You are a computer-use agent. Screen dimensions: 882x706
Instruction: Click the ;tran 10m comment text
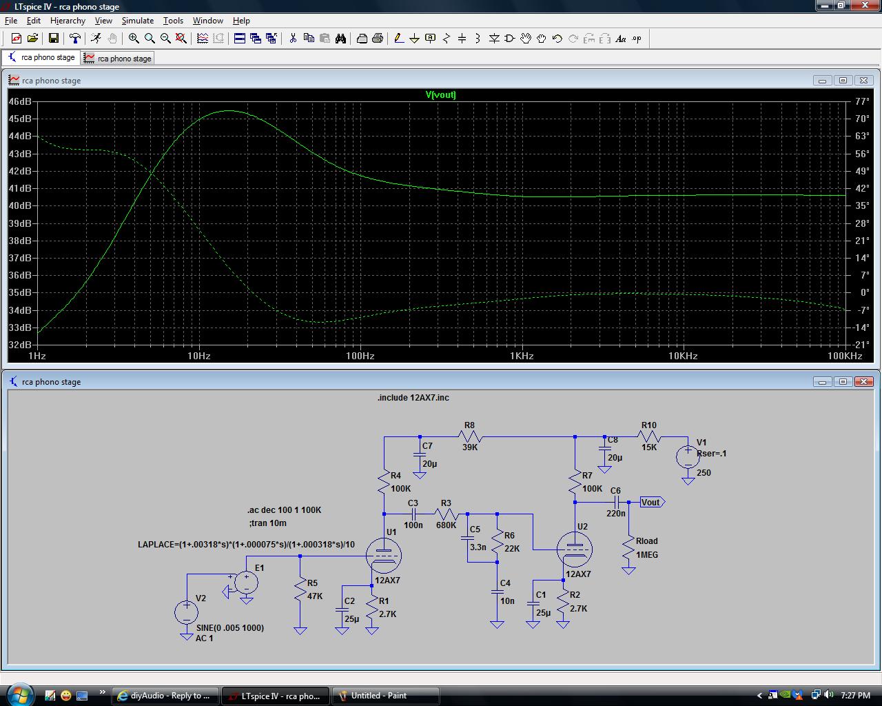tap(267, 523)
